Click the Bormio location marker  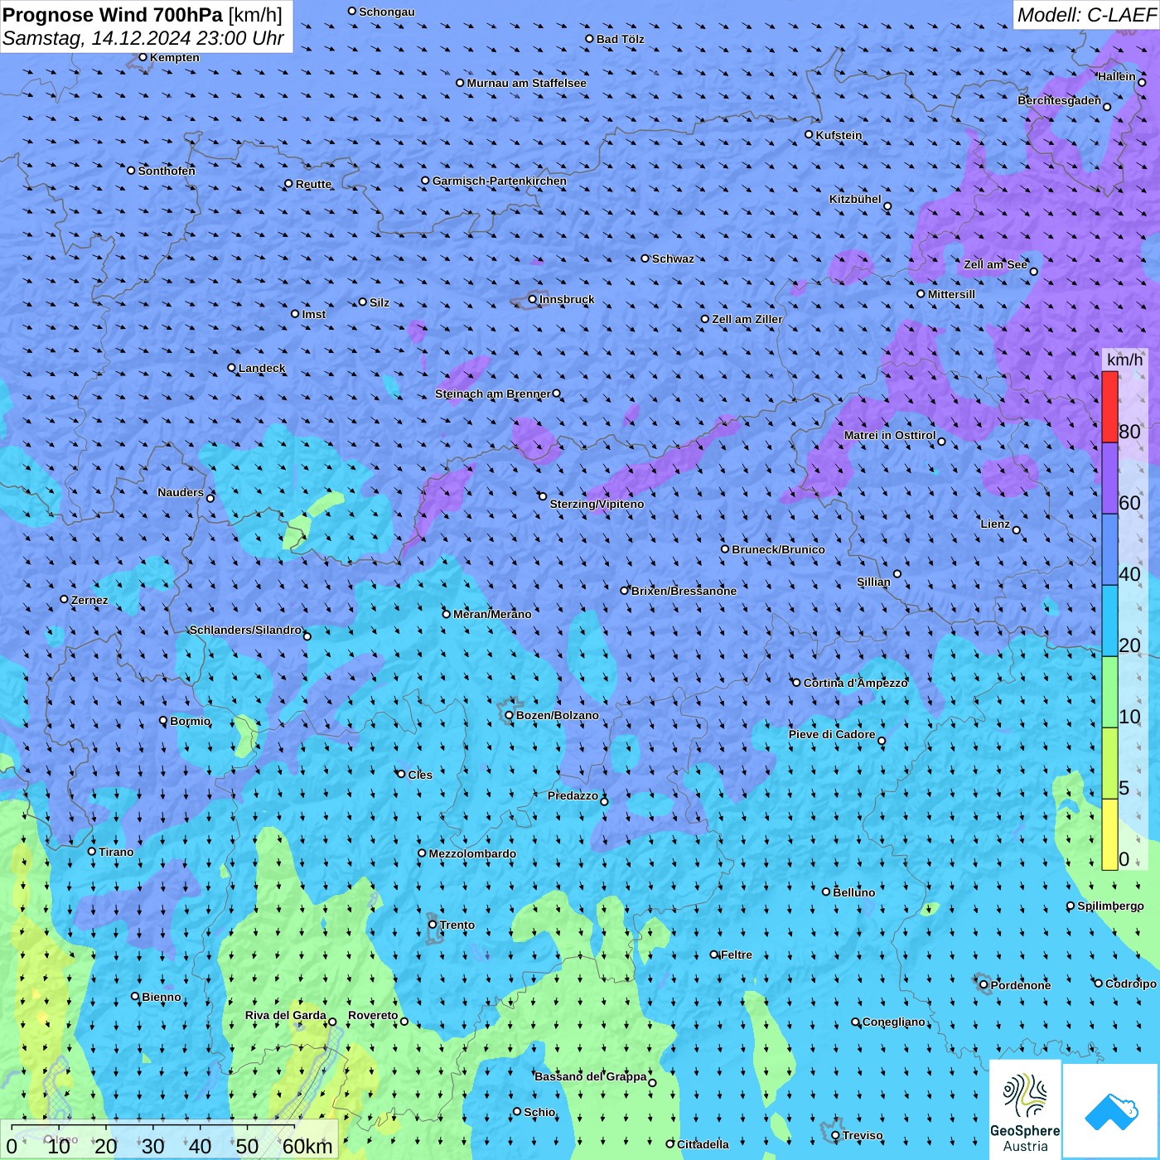(x=163, y=721)
